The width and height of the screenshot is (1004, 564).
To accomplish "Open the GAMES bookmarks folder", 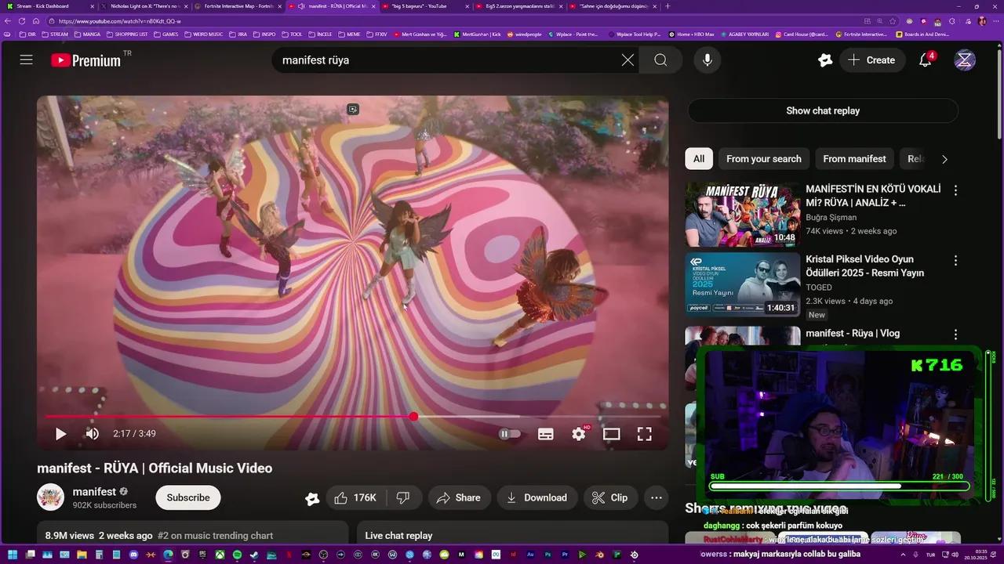I will coord(166,34).
